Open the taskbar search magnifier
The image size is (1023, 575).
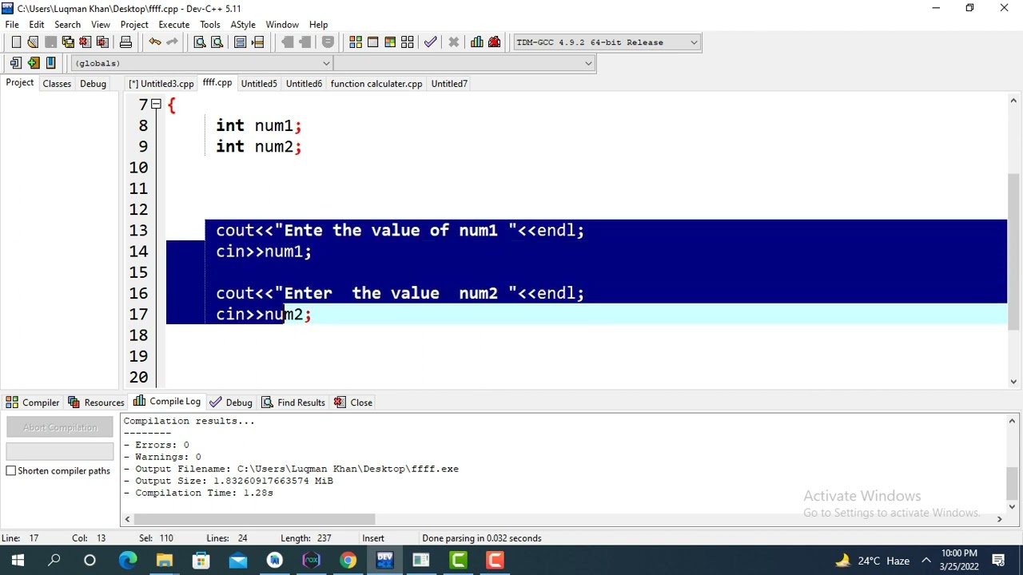tap(54, 561)
